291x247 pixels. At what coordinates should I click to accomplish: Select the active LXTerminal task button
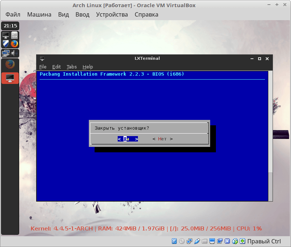pyautogui.click(x=10, y=78)
